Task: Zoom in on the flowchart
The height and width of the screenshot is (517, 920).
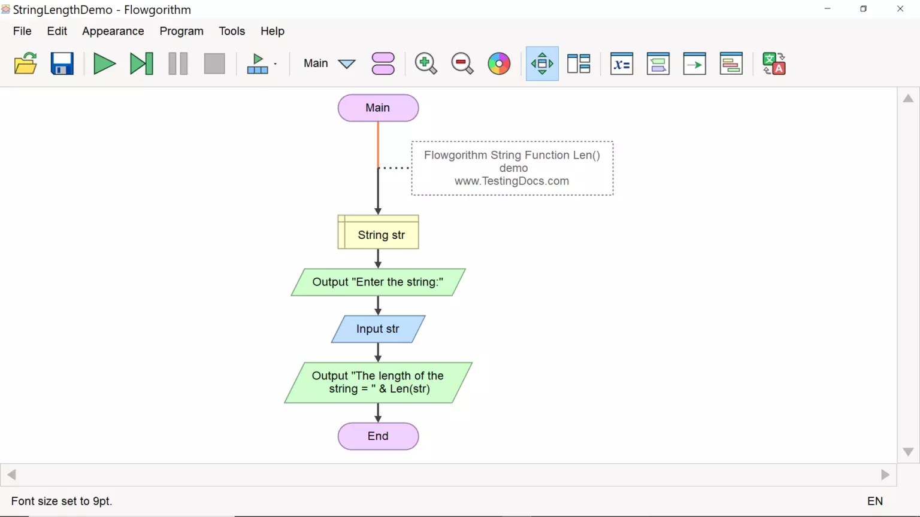Action: pyautogui.click(x=426, y=63)
